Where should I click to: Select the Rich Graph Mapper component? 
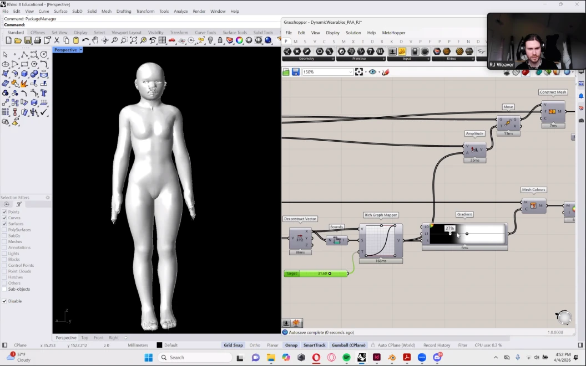point(381,240)
